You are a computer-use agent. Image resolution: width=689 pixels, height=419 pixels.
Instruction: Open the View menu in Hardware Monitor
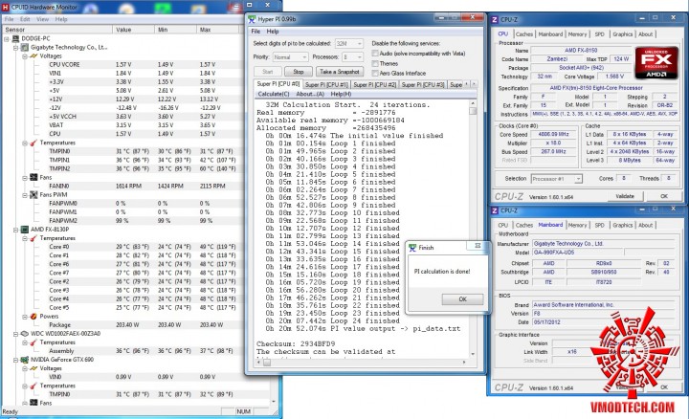(x=43, y=19)
